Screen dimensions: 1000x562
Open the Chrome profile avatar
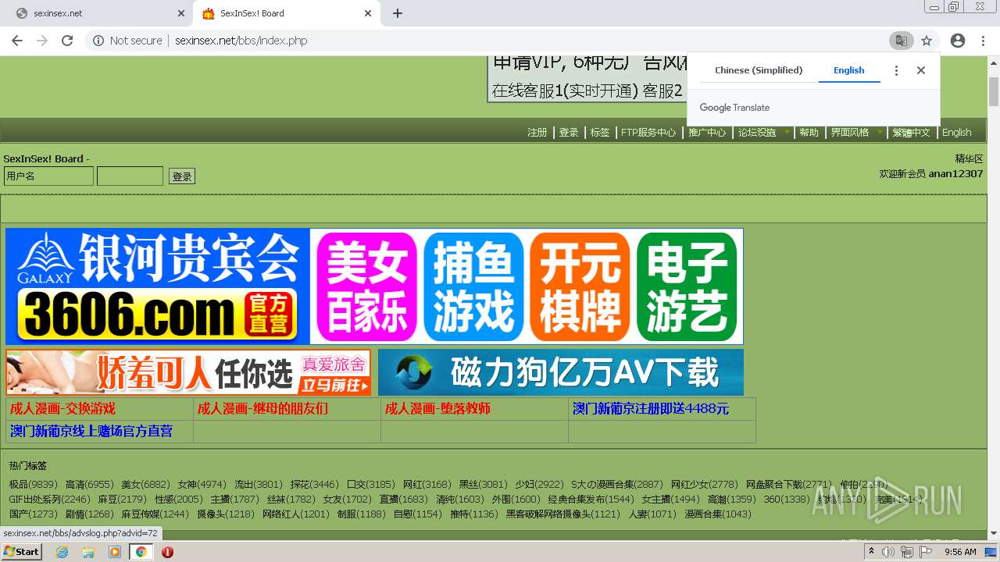[x=958, y=41]
